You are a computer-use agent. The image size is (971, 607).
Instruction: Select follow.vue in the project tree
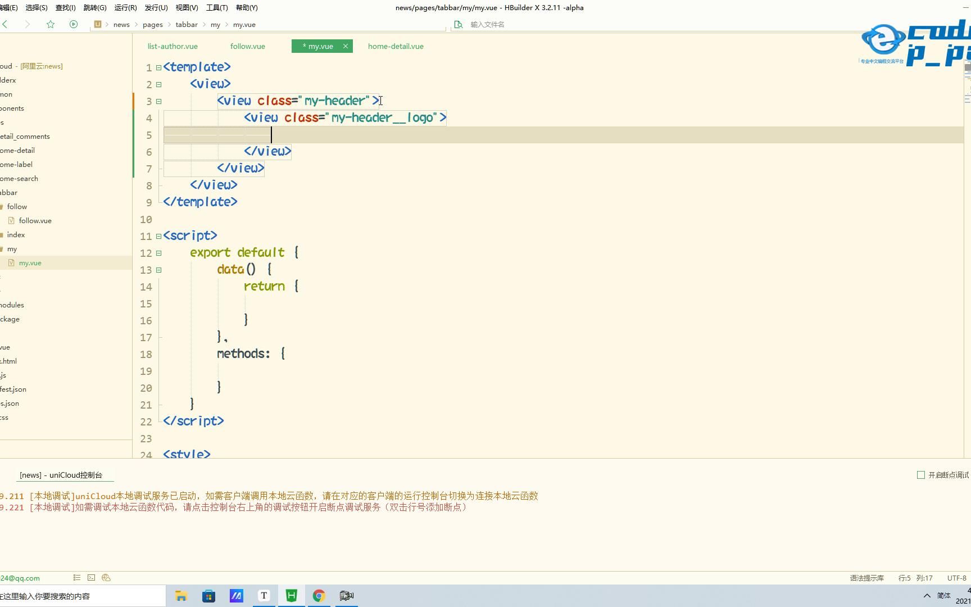pyautogui.click(x=35, y=220)
